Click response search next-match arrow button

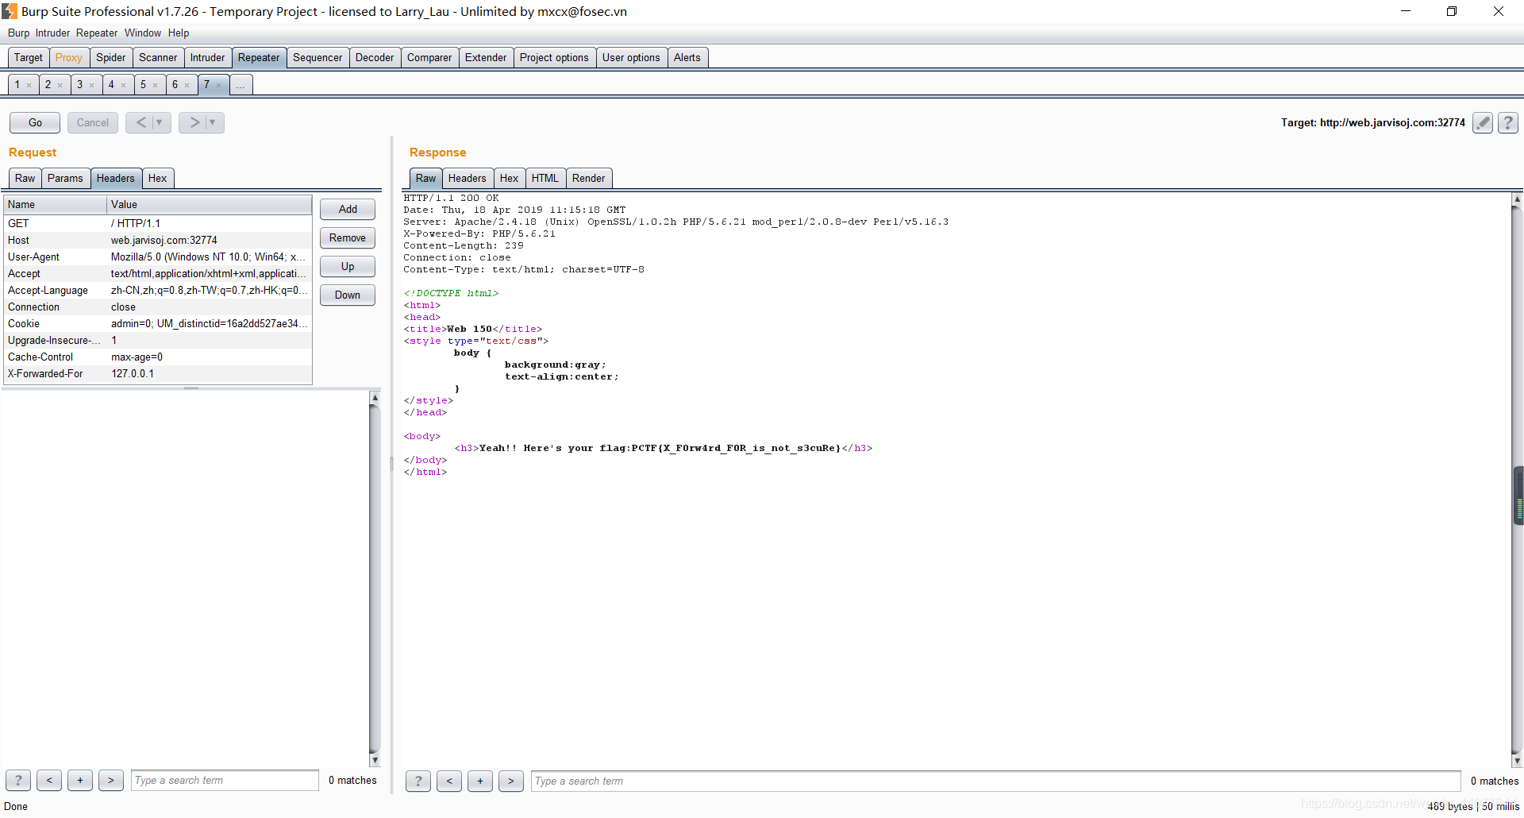pos(511,781)
